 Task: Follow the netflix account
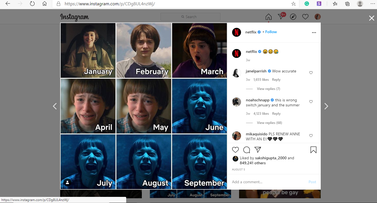[271, 32]
